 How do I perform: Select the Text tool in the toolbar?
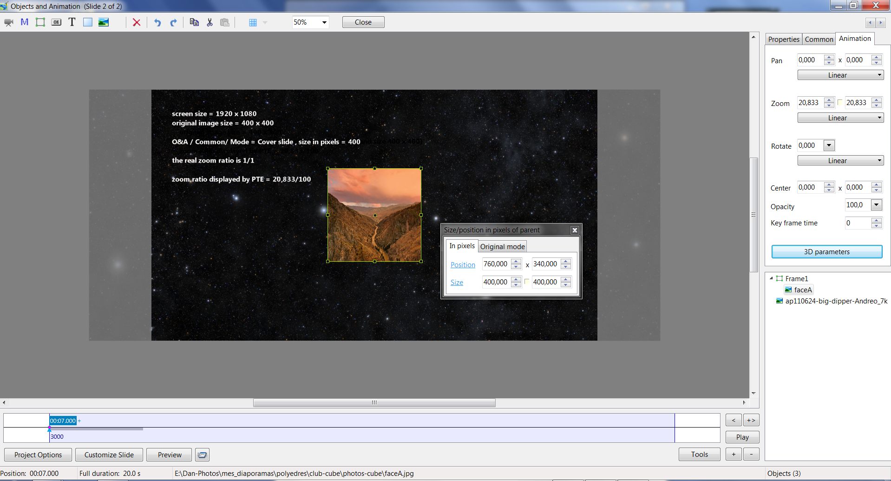72,22
